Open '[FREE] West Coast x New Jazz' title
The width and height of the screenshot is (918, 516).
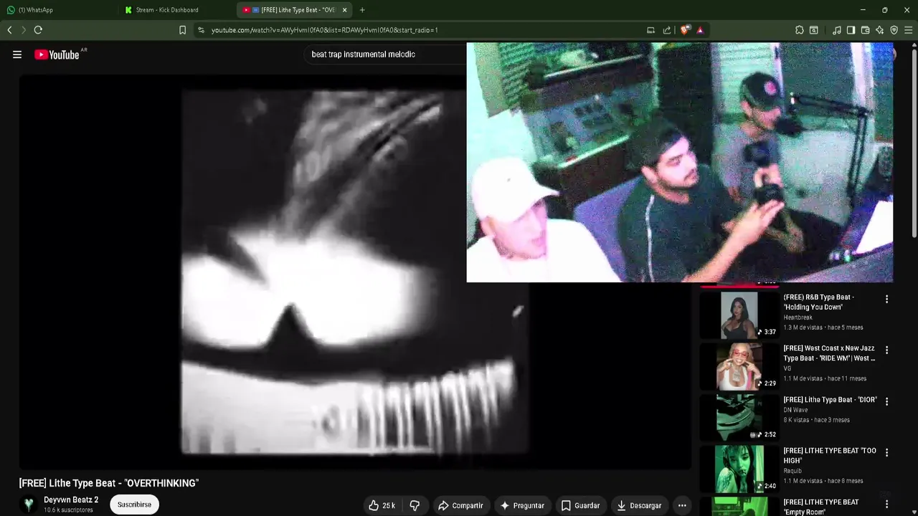click(830, 353)
